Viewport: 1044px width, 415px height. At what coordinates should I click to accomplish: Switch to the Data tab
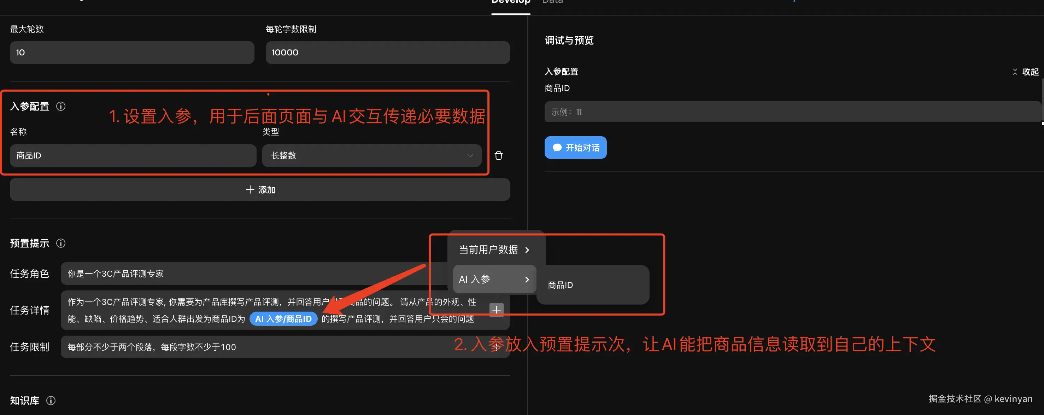[x=552, y=2]
